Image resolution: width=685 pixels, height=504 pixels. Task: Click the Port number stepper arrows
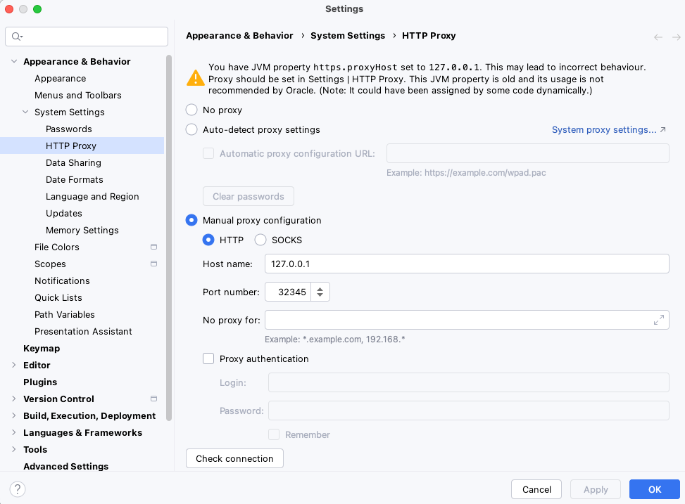320,292
